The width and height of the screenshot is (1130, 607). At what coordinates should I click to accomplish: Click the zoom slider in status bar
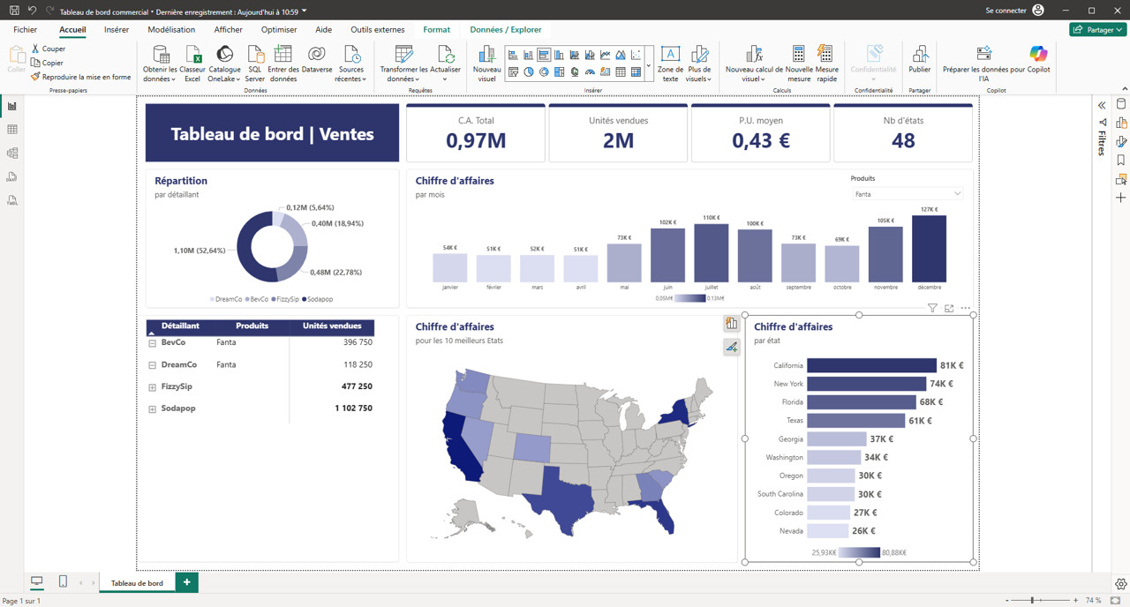[x=1032, y=600]
